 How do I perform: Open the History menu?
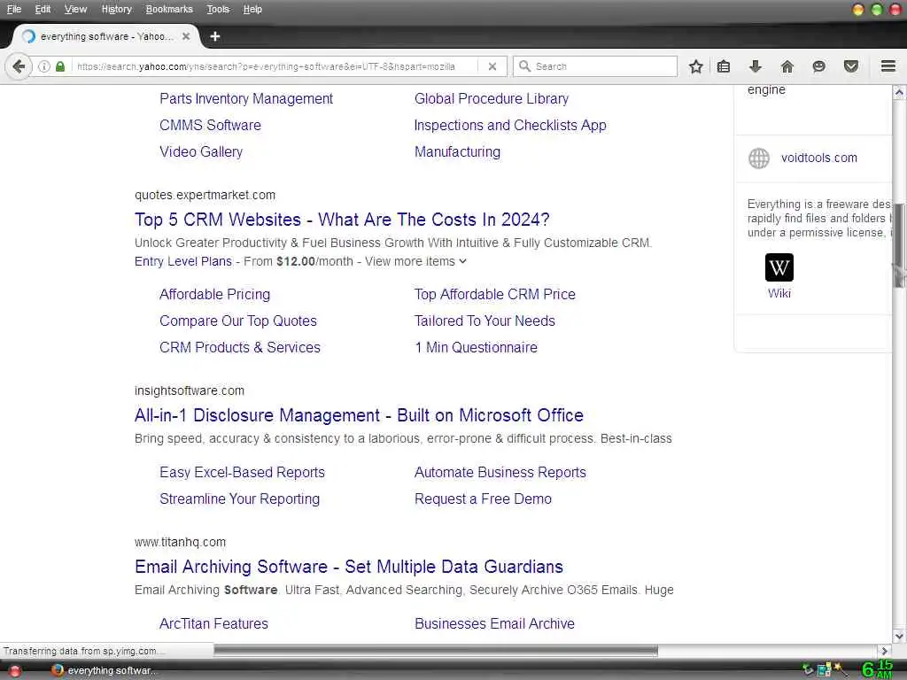[x=116, y=9]
